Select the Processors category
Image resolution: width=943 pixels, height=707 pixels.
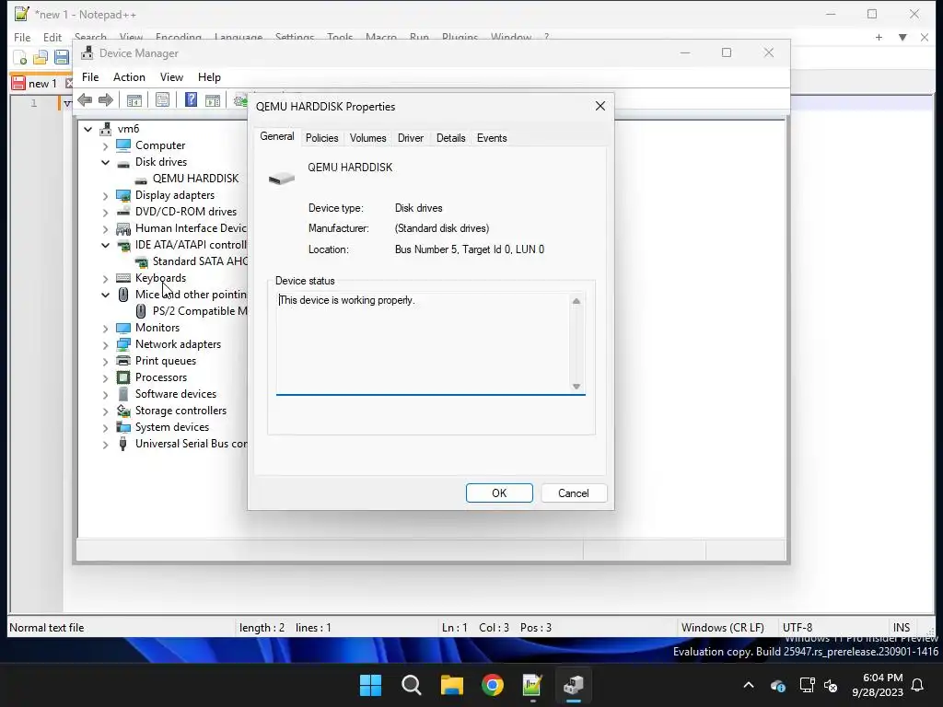[x=160, y=377]
